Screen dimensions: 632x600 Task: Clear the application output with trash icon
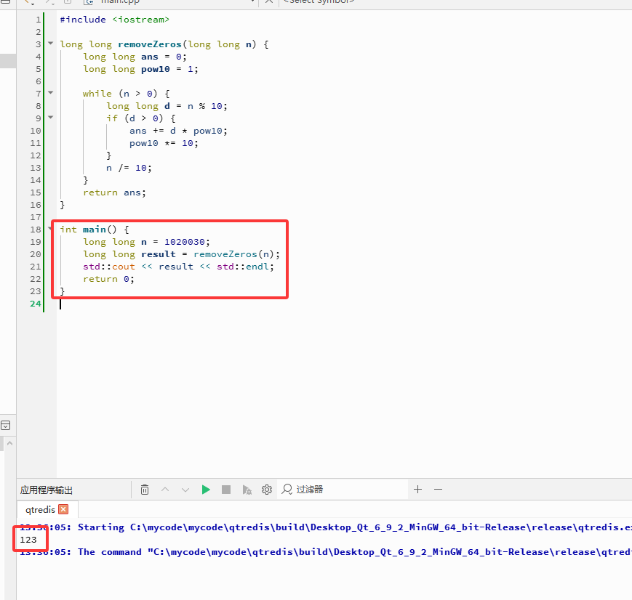(145, 490)
